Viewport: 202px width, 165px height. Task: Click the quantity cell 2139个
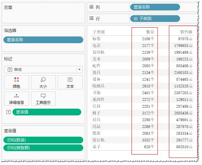pos(148,52)
